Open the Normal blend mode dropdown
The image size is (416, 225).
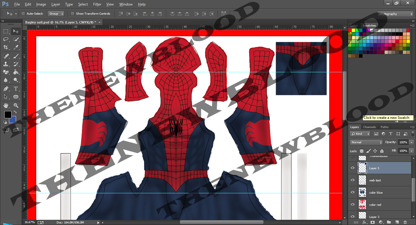tap(366, 142)
